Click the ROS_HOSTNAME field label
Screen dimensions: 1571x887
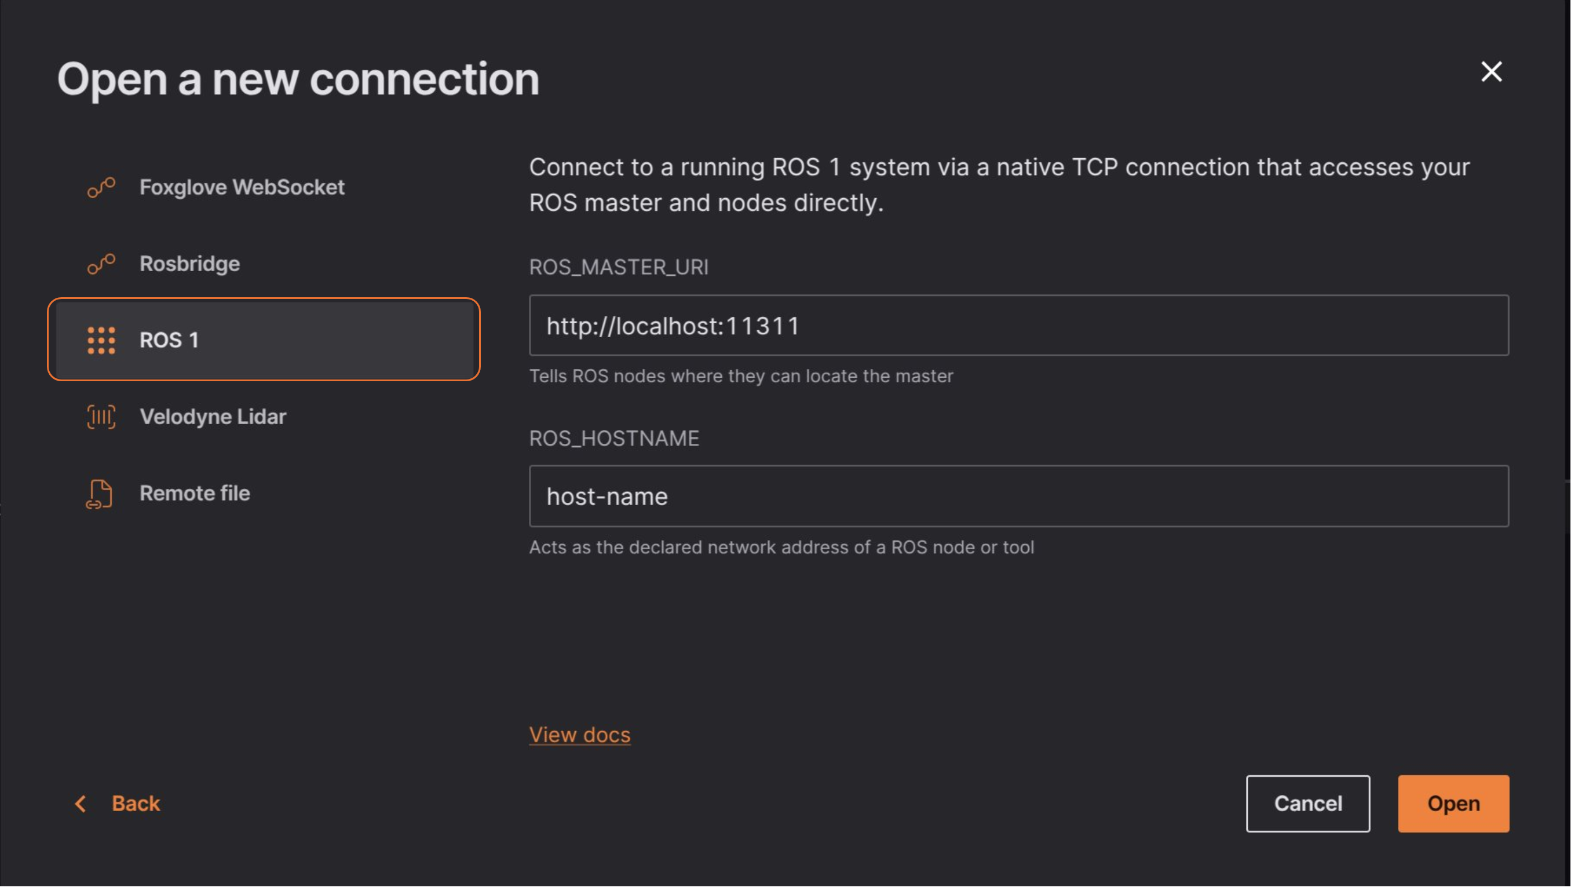point(614,439)
